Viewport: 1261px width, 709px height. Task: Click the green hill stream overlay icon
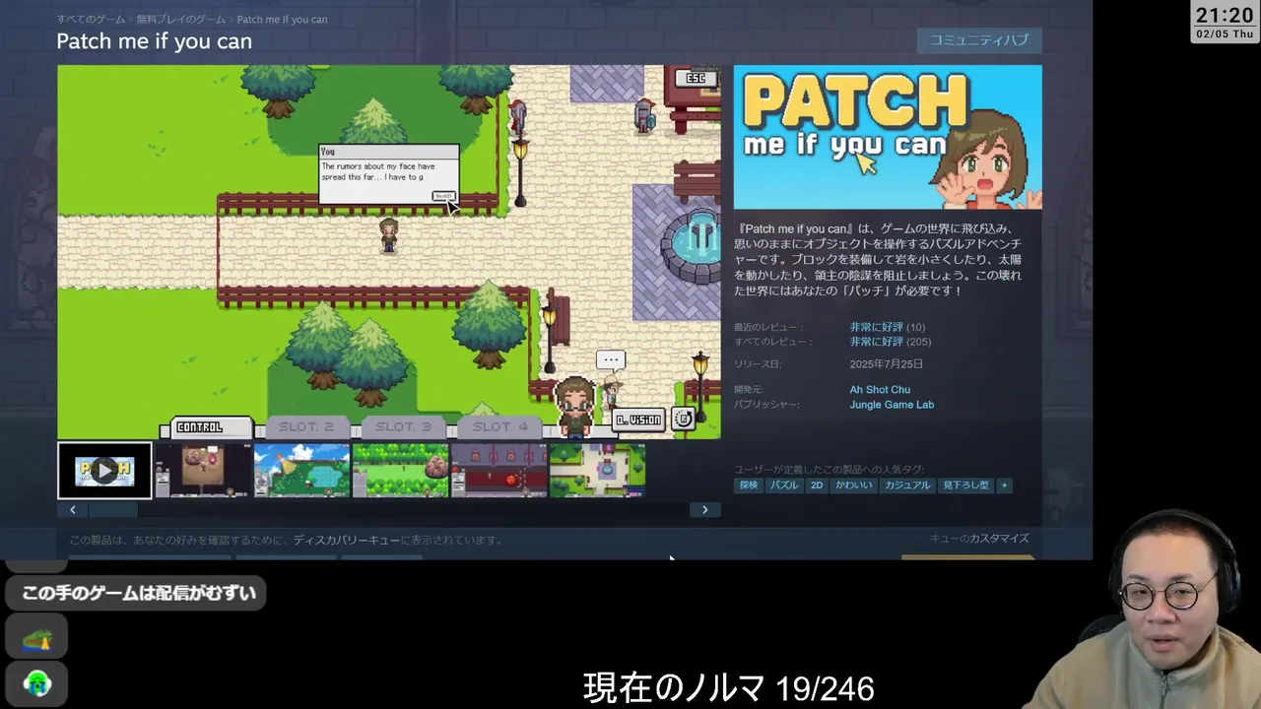tap(37, 638)
